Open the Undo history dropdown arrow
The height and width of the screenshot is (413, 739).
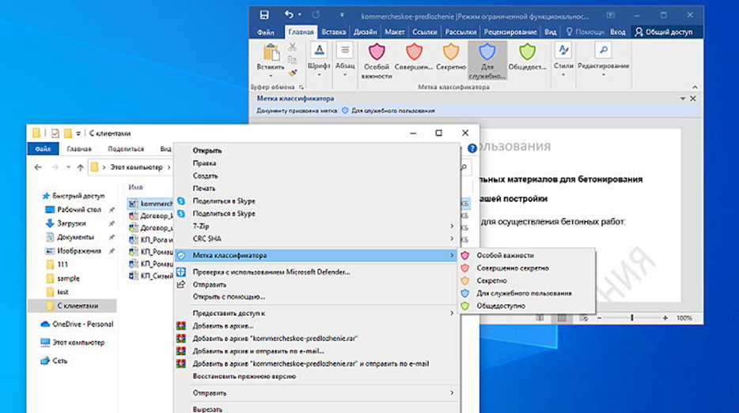(300, 15)
